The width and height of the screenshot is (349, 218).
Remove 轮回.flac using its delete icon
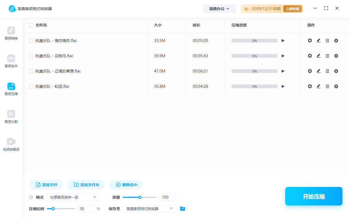(336, 86)
